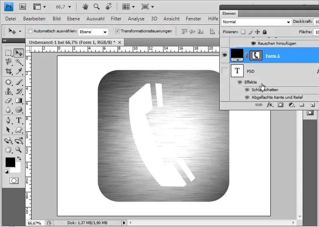Screen dimensions: 319x227
Task: Toggle Abgeflachte Kante und Relief visibility
Action: point(247,97)
